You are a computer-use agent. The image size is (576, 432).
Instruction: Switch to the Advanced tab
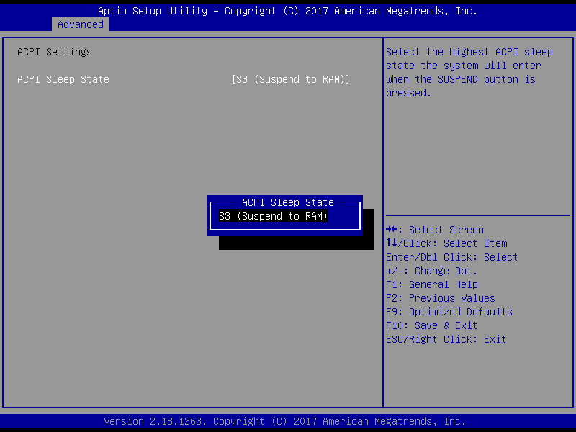click(x=81, y=24)
